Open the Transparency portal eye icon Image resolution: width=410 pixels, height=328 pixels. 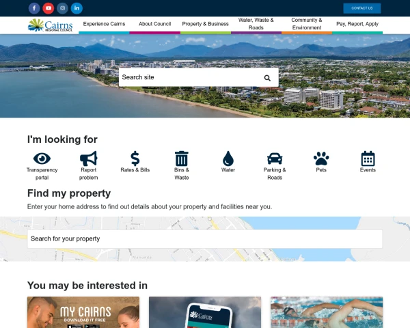[x=42, y=159]
